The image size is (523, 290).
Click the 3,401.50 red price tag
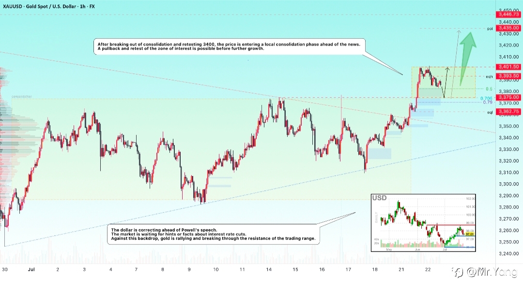[508, 67]
